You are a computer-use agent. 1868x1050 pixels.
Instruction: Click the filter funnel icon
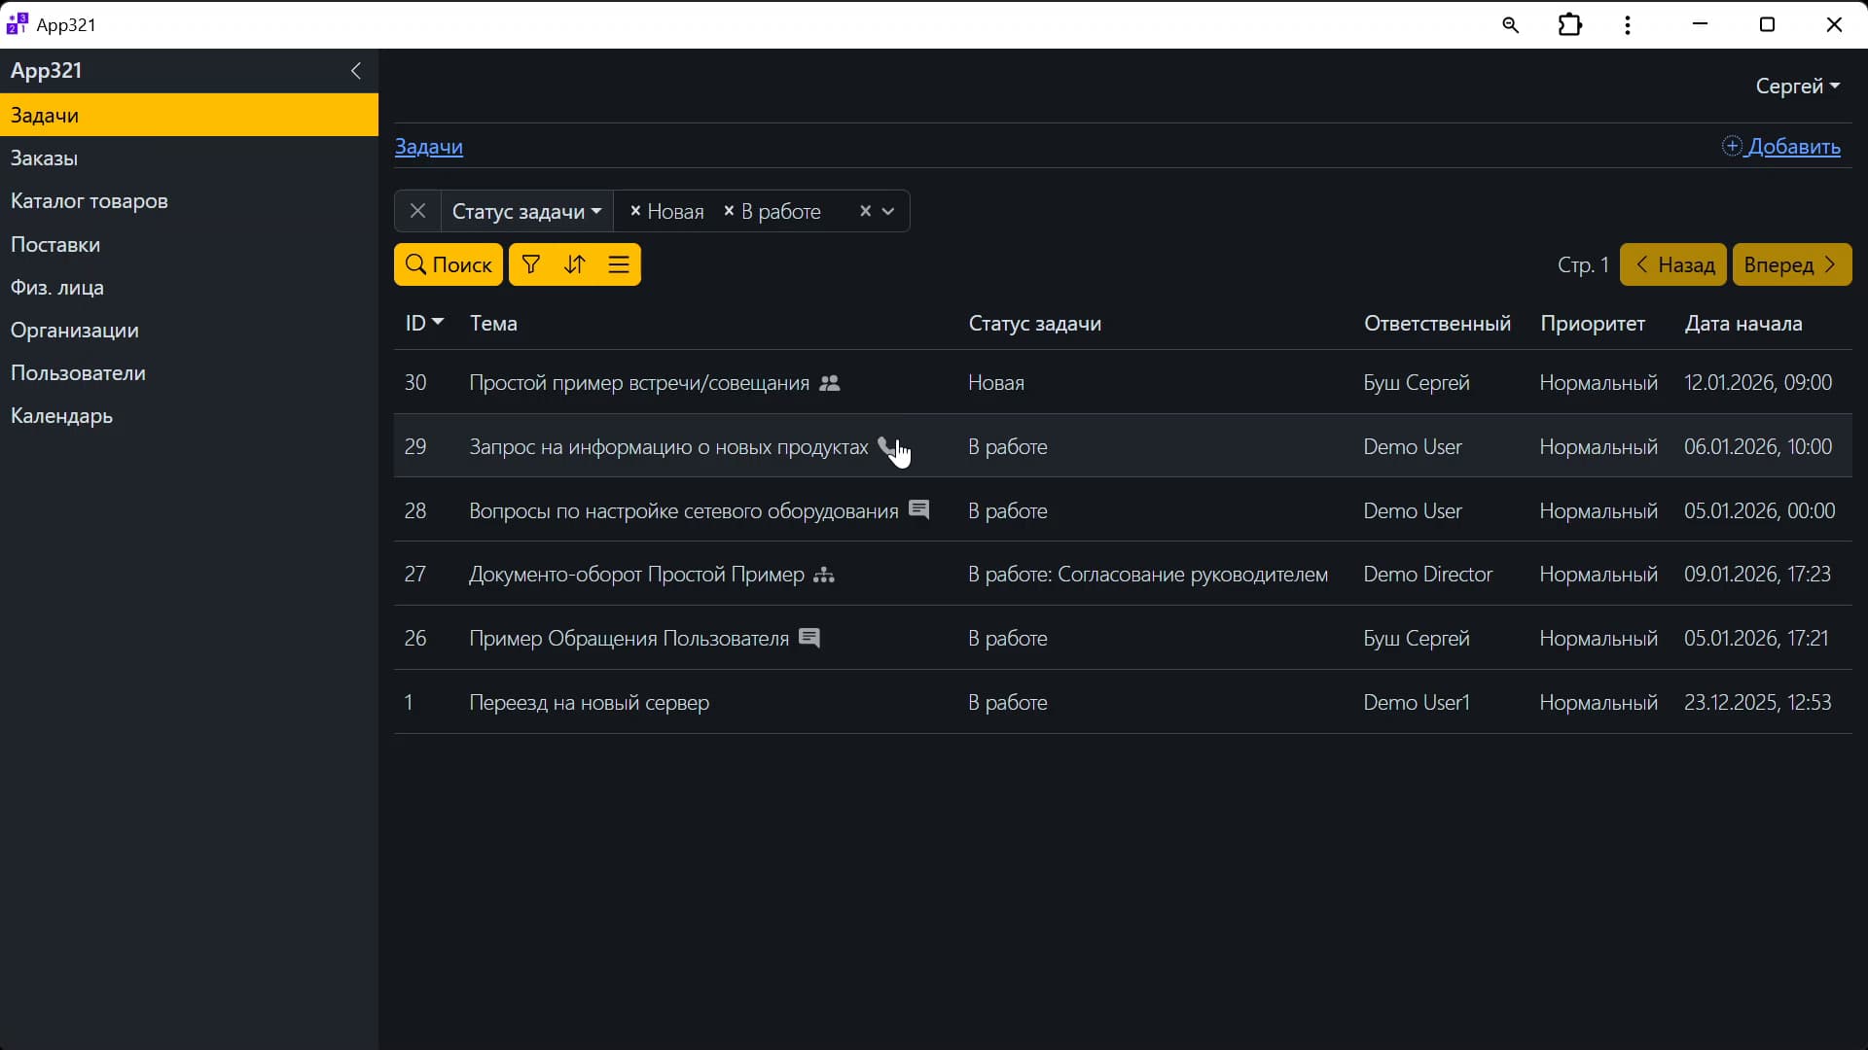coord(530,264)
